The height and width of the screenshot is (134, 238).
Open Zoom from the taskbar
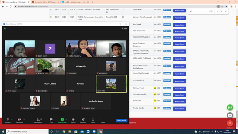(x=94, y=131)
